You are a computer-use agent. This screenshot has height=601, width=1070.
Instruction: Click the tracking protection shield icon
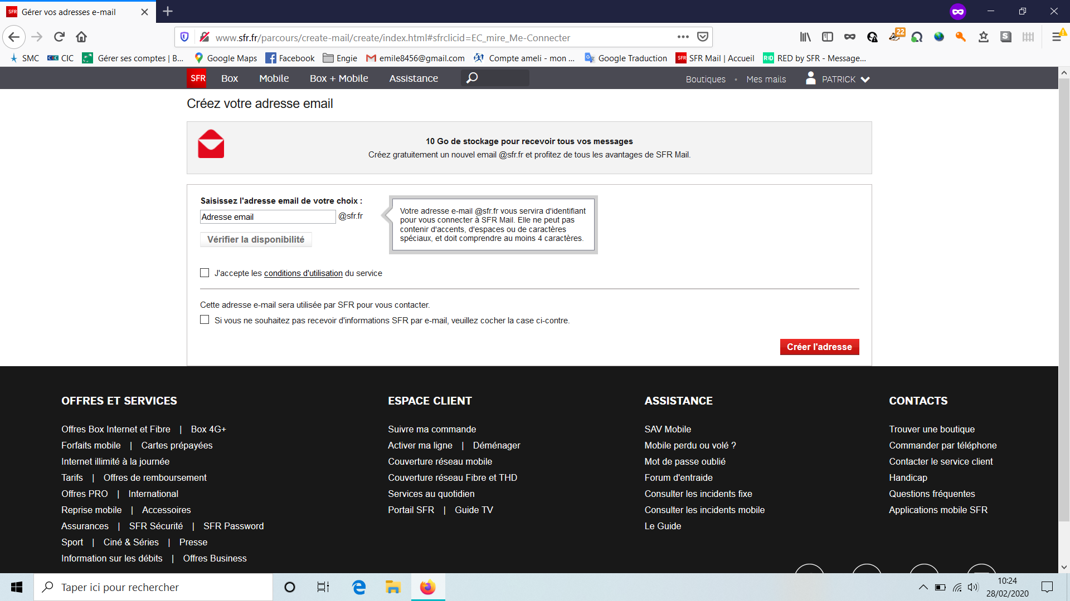point(184,37)
